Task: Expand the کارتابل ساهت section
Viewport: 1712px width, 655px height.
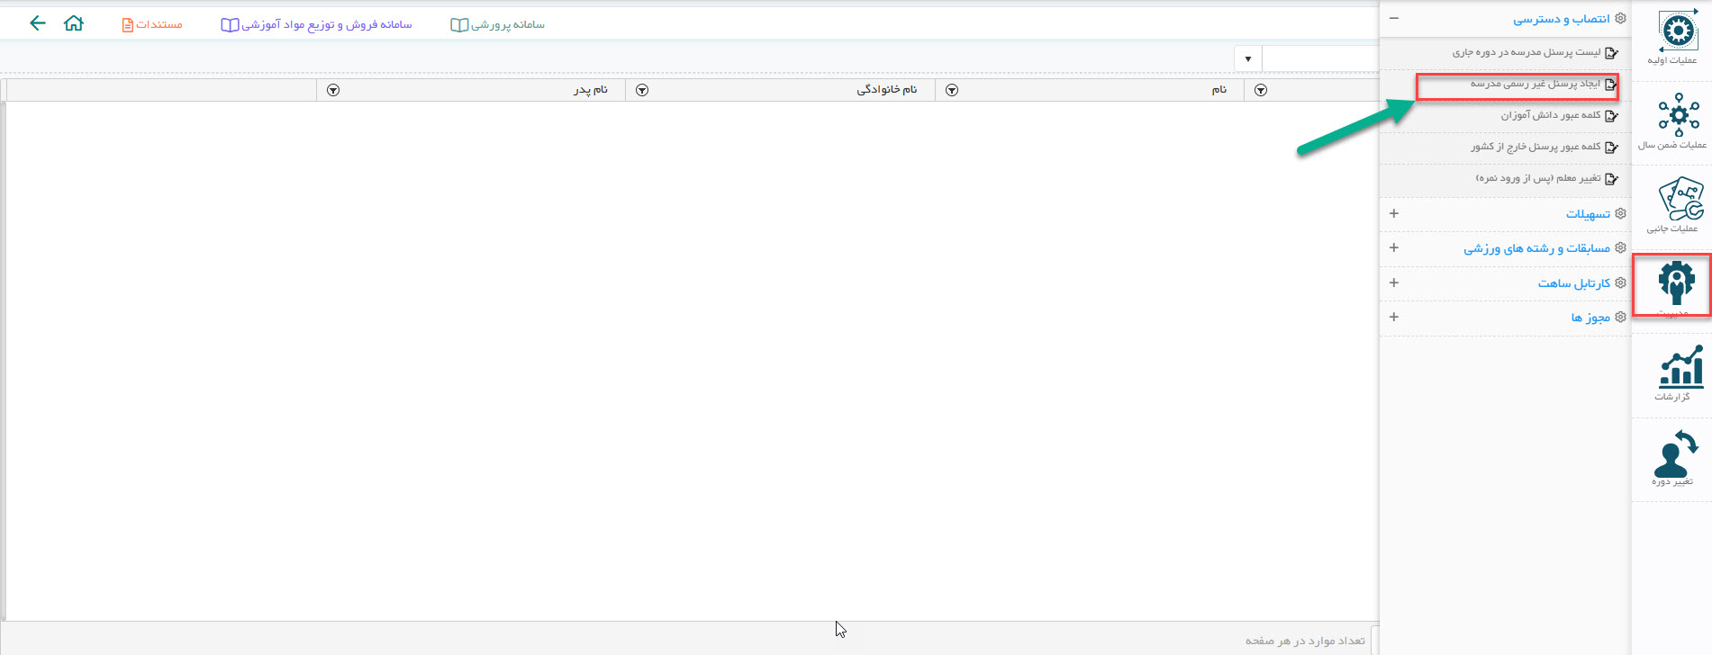Action: click(1394, 283)
